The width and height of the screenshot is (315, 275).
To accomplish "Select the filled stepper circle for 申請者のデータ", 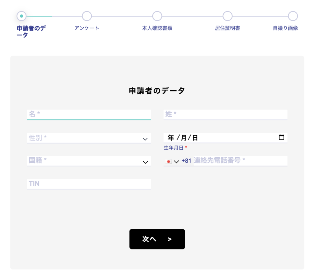I will 21,16.
